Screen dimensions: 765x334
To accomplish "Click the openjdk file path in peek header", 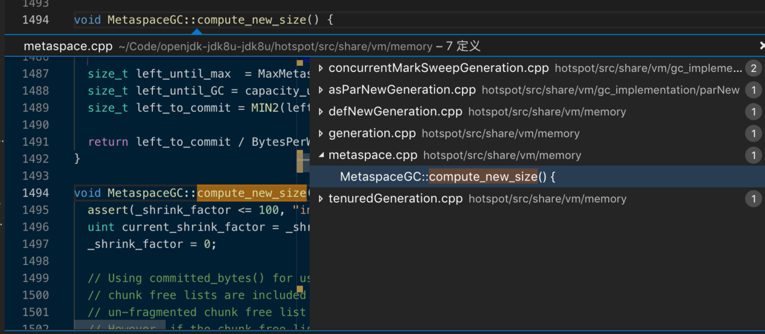I will click(275, 47).
